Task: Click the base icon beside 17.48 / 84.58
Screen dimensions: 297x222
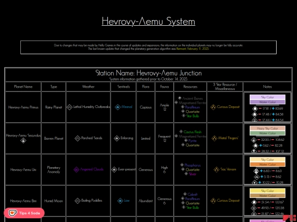Action: click(x=255, y=114)
